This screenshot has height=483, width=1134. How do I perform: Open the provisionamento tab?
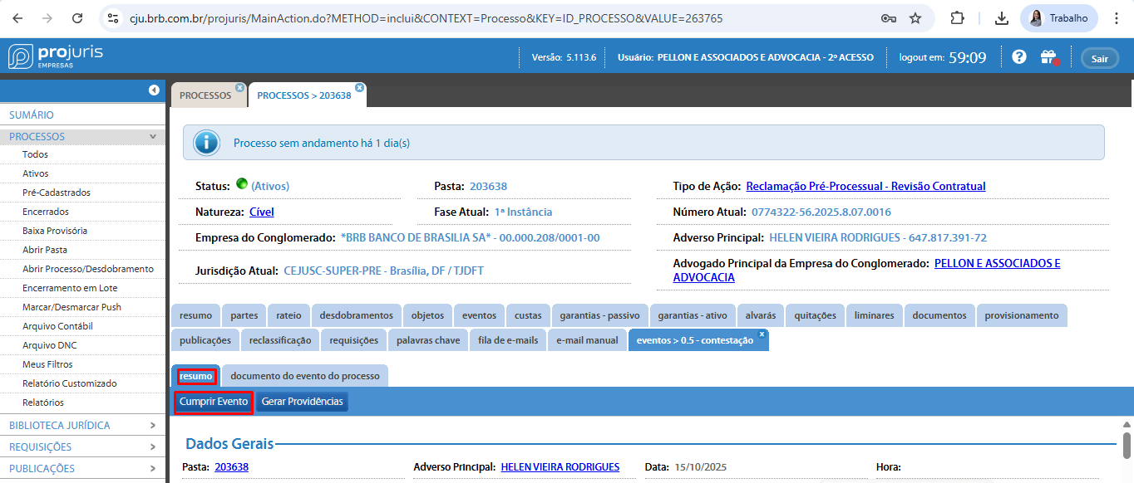coord(1022,315)
